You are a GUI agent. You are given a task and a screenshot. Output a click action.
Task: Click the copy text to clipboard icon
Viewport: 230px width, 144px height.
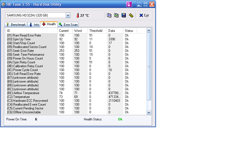[x=109, y=15]
